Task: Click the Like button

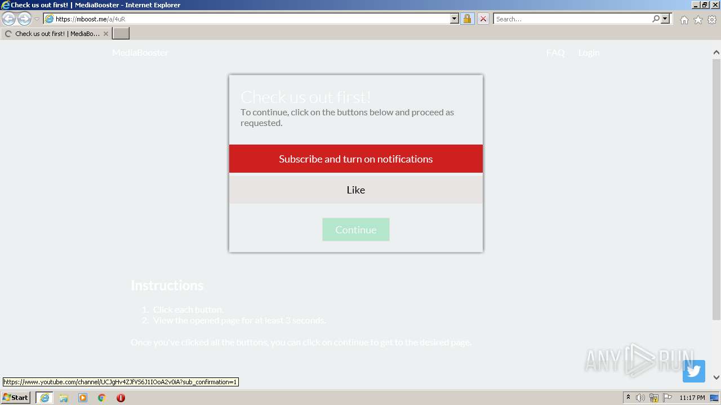Action: 356,190
